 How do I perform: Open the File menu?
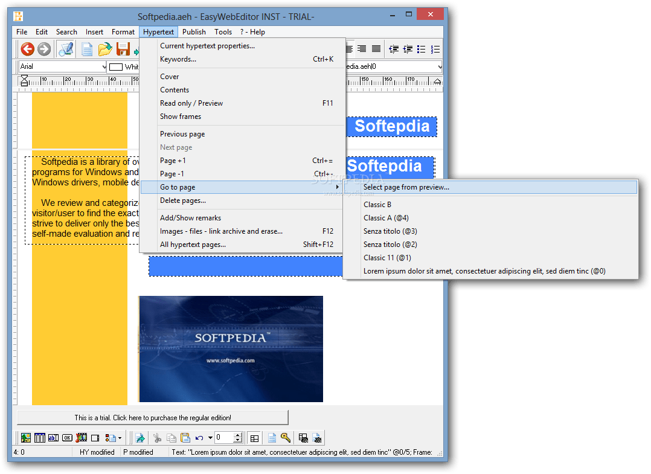click(22, 32)
